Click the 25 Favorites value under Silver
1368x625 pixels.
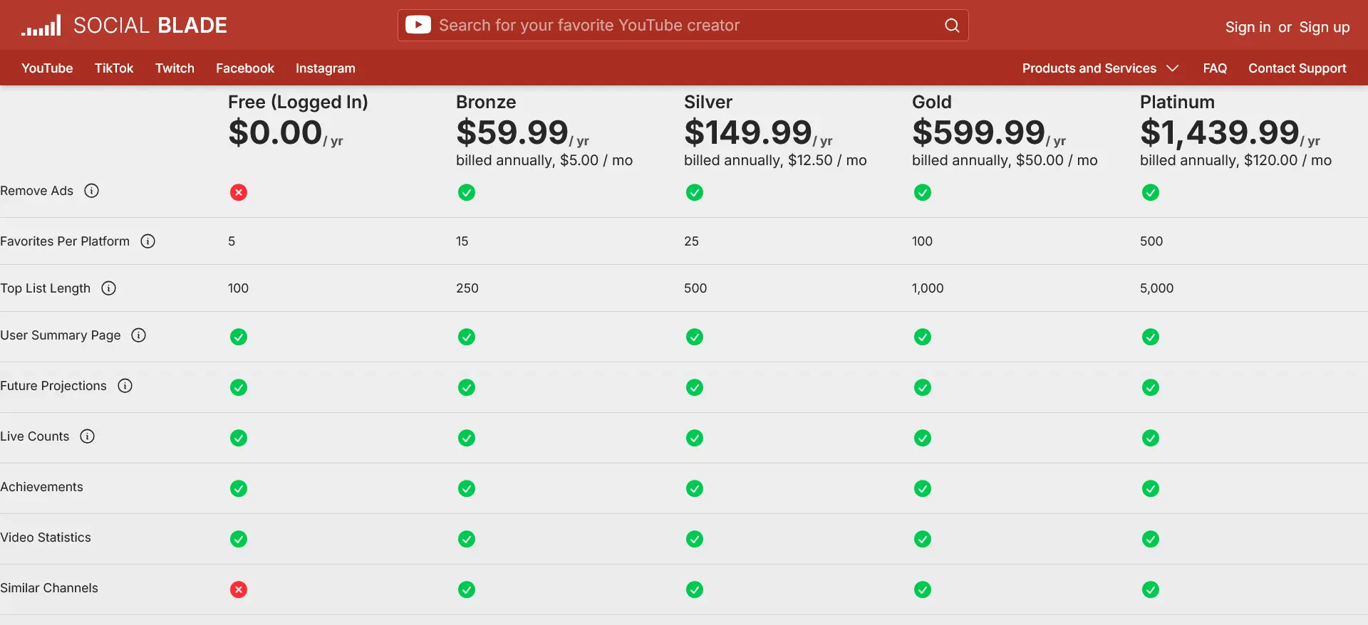691,241
